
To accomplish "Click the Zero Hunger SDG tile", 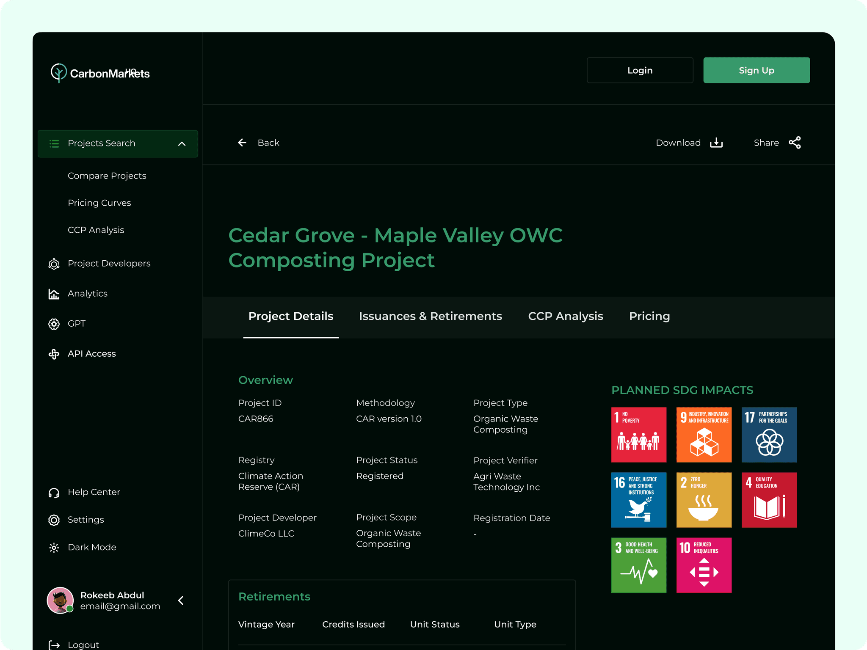I will pyautogui.click(x=704, y=500).
